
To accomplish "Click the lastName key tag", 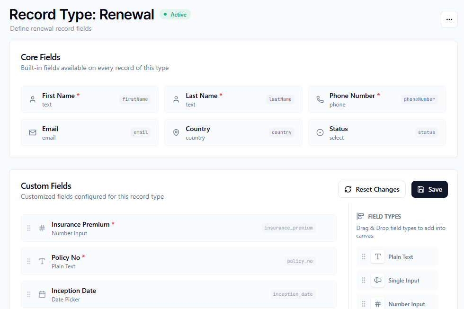I will 280,99.
